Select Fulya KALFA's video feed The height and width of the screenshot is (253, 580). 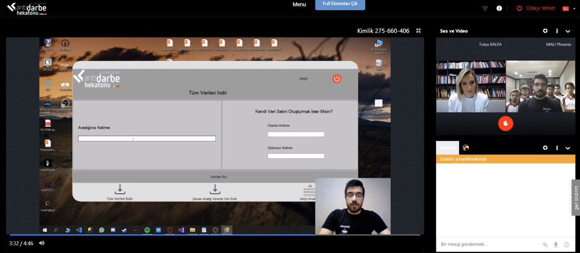point(471,86)
